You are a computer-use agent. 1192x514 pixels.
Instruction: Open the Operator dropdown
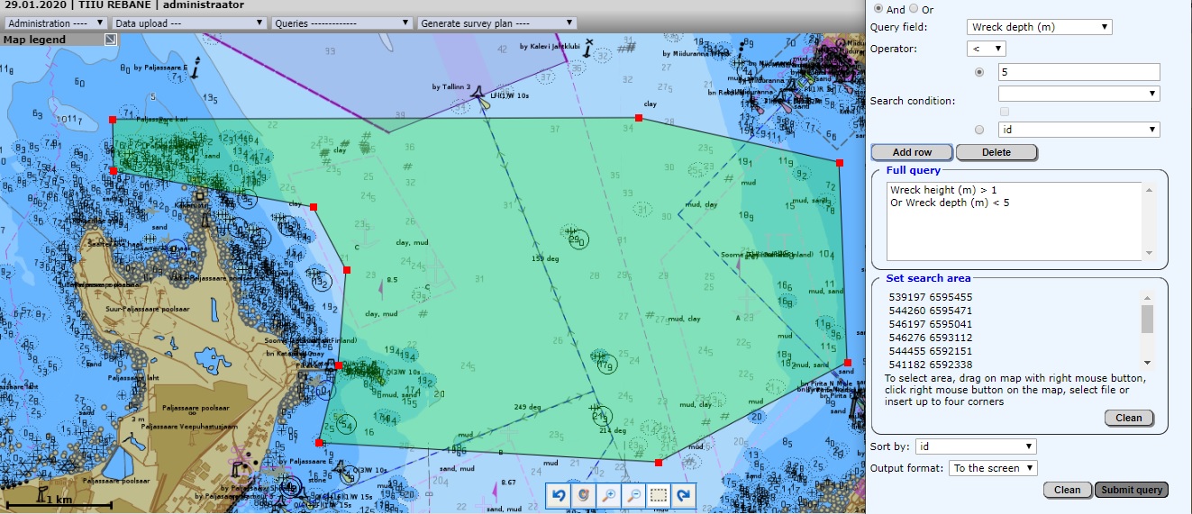click(x=987, y=49)
